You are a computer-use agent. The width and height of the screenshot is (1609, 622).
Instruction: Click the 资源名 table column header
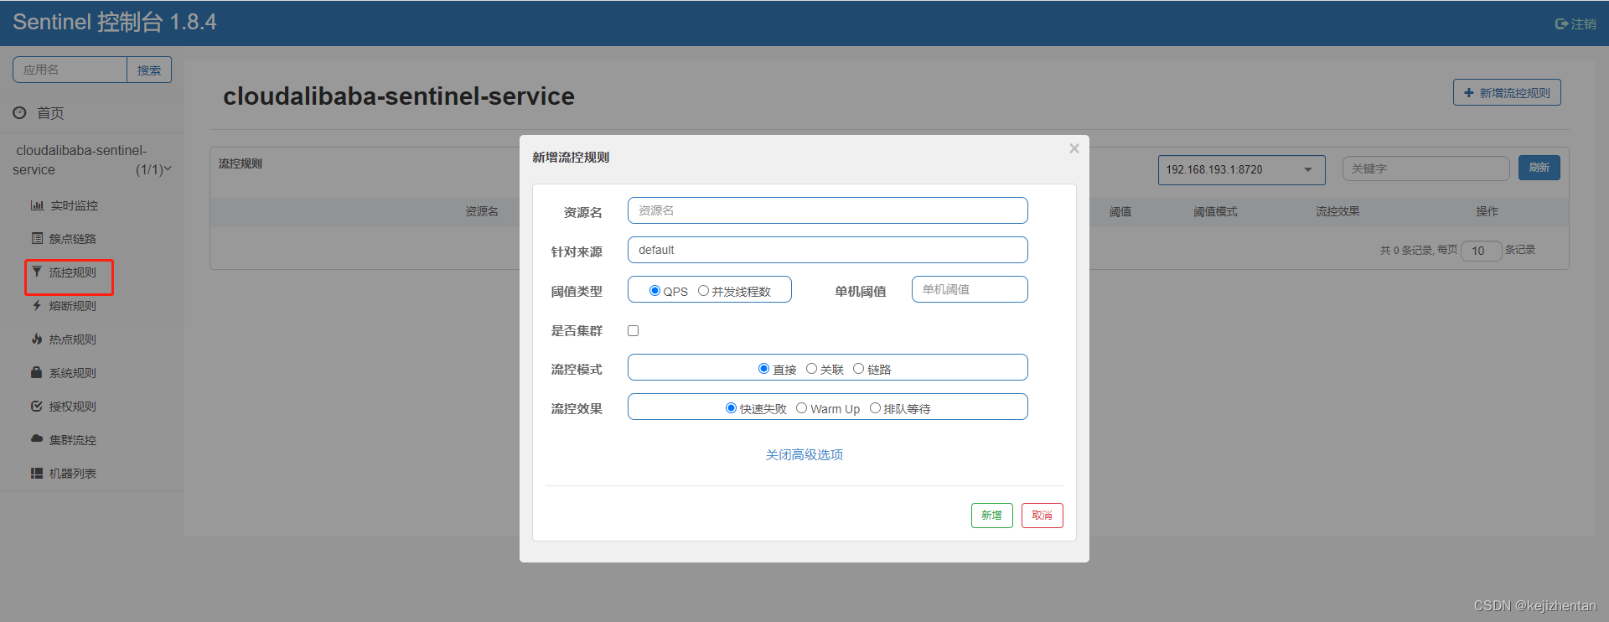[x=482, y=211]
